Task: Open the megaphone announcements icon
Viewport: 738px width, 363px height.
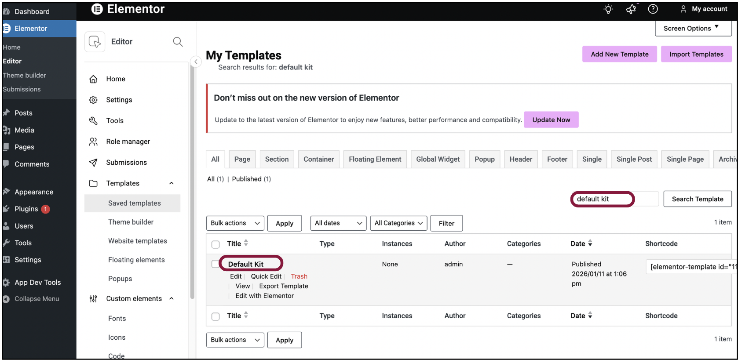Action: tap(631, 9)
